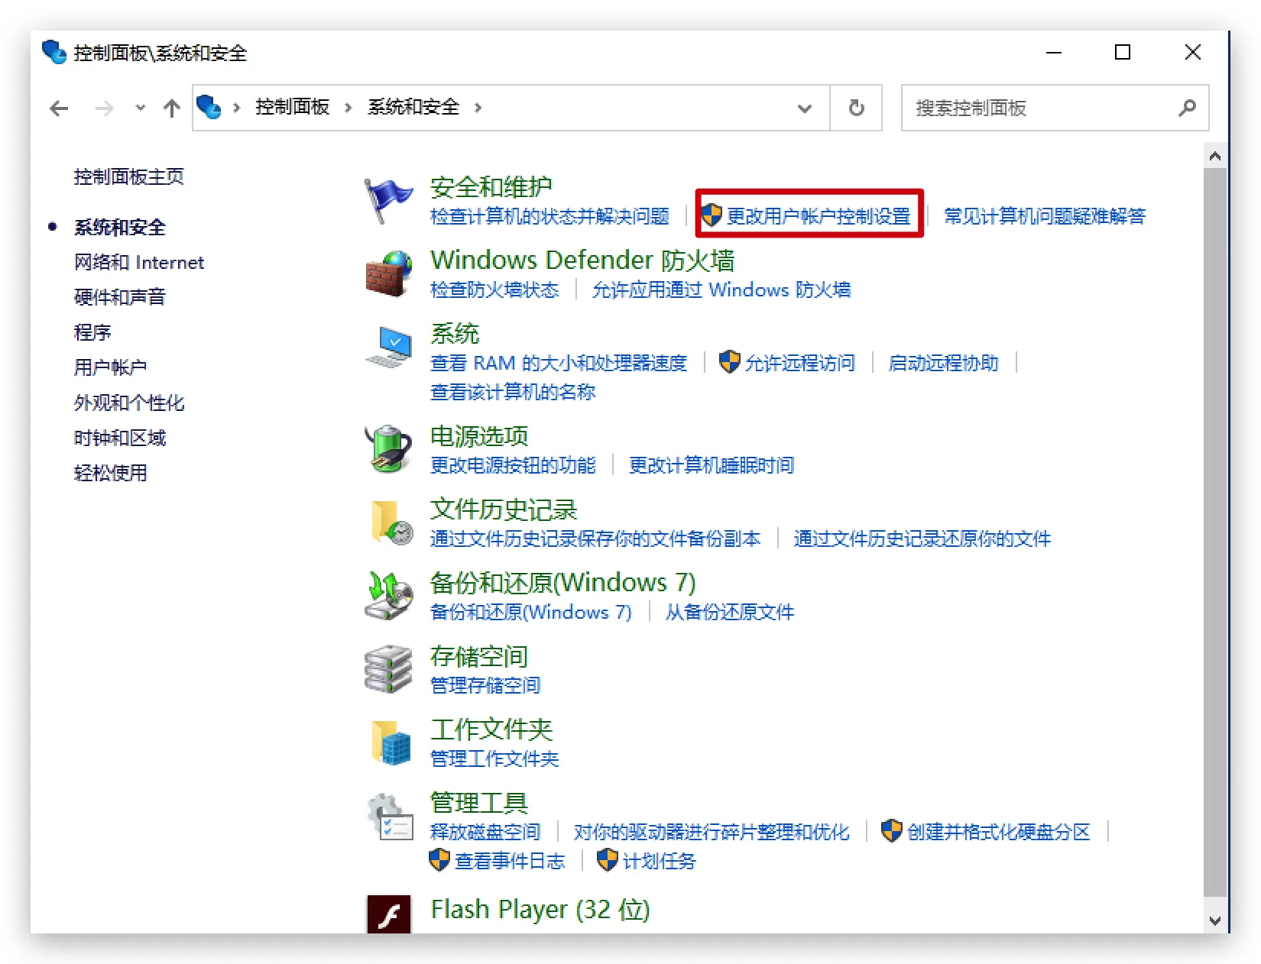Open the recent locations dropdown arrow
Viewport: 1261px width, 964px height.
tap(140, 108)
